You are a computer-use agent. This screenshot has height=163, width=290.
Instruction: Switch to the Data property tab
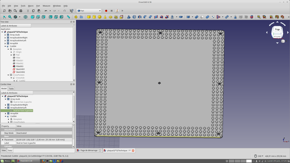[10, 150]
